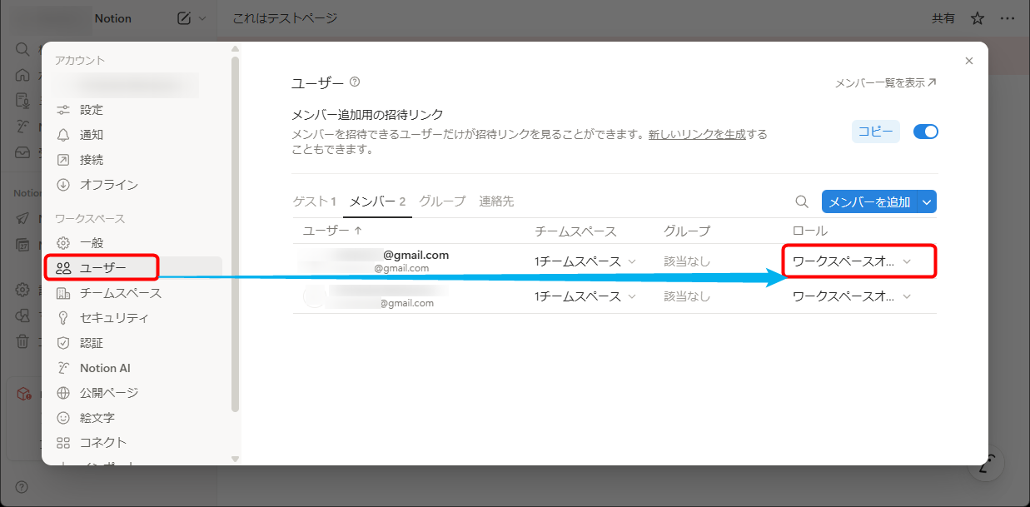Open the セキュリティ settings
Viewport: 1030px width, 507px height.
(114, 318)
